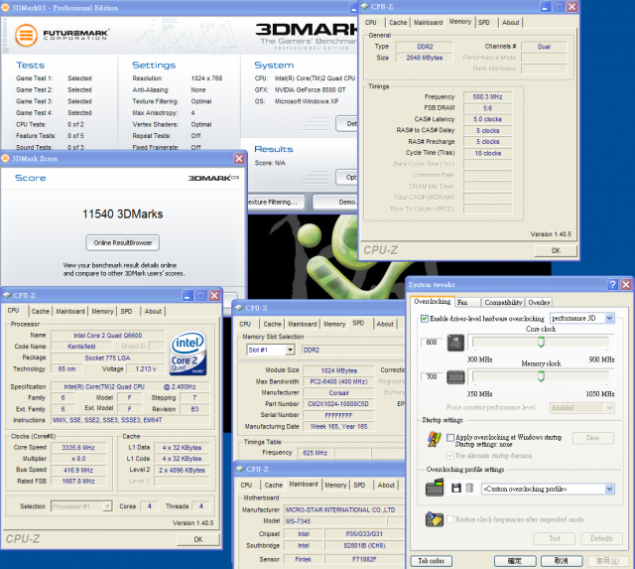The height and width of the screenshot is (569, 635).
Task: Click the Save startup settings button
Action: [x=593, y=438]
